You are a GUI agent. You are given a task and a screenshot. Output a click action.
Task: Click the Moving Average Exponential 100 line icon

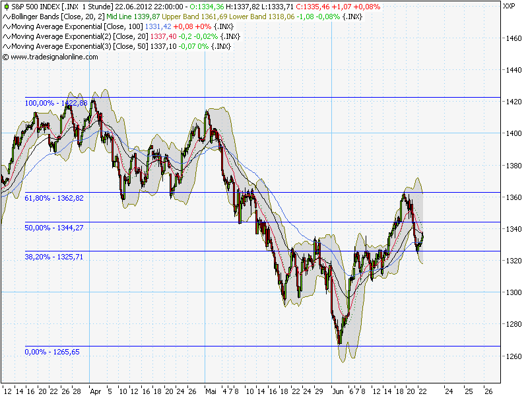[x=6, y=28]
